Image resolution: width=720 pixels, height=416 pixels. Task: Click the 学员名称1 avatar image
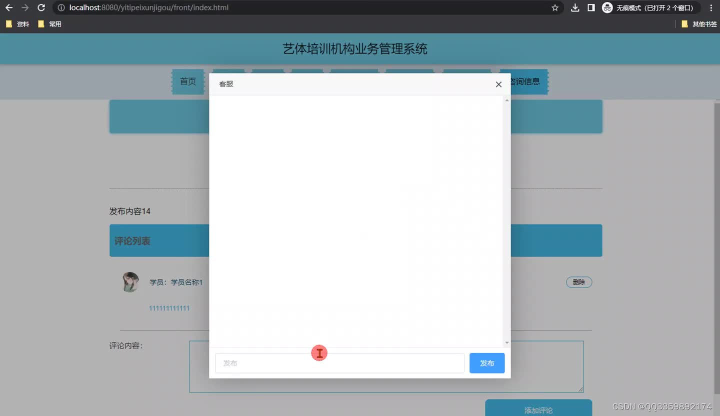pyautogui.click(x=130, y=282)
